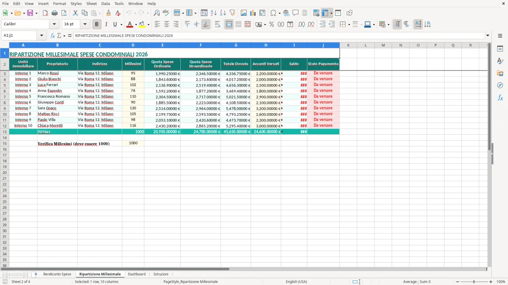Screen dimensions: 508x285
Task: Insert a chart
Action: [x=253, y=13]
